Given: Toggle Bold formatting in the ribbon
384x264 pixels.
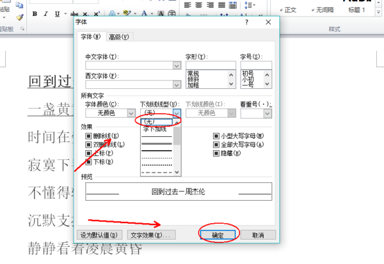Looking at the screenshot, I should 35,14.
